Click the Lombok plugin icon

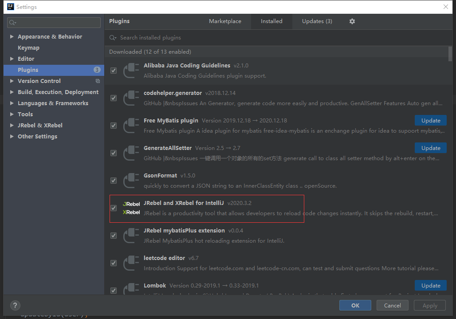[x=131, y=289]
